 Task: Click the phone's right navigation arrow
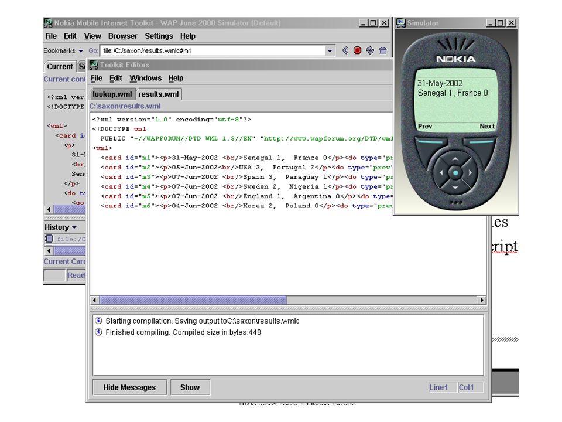click(470, 173)
